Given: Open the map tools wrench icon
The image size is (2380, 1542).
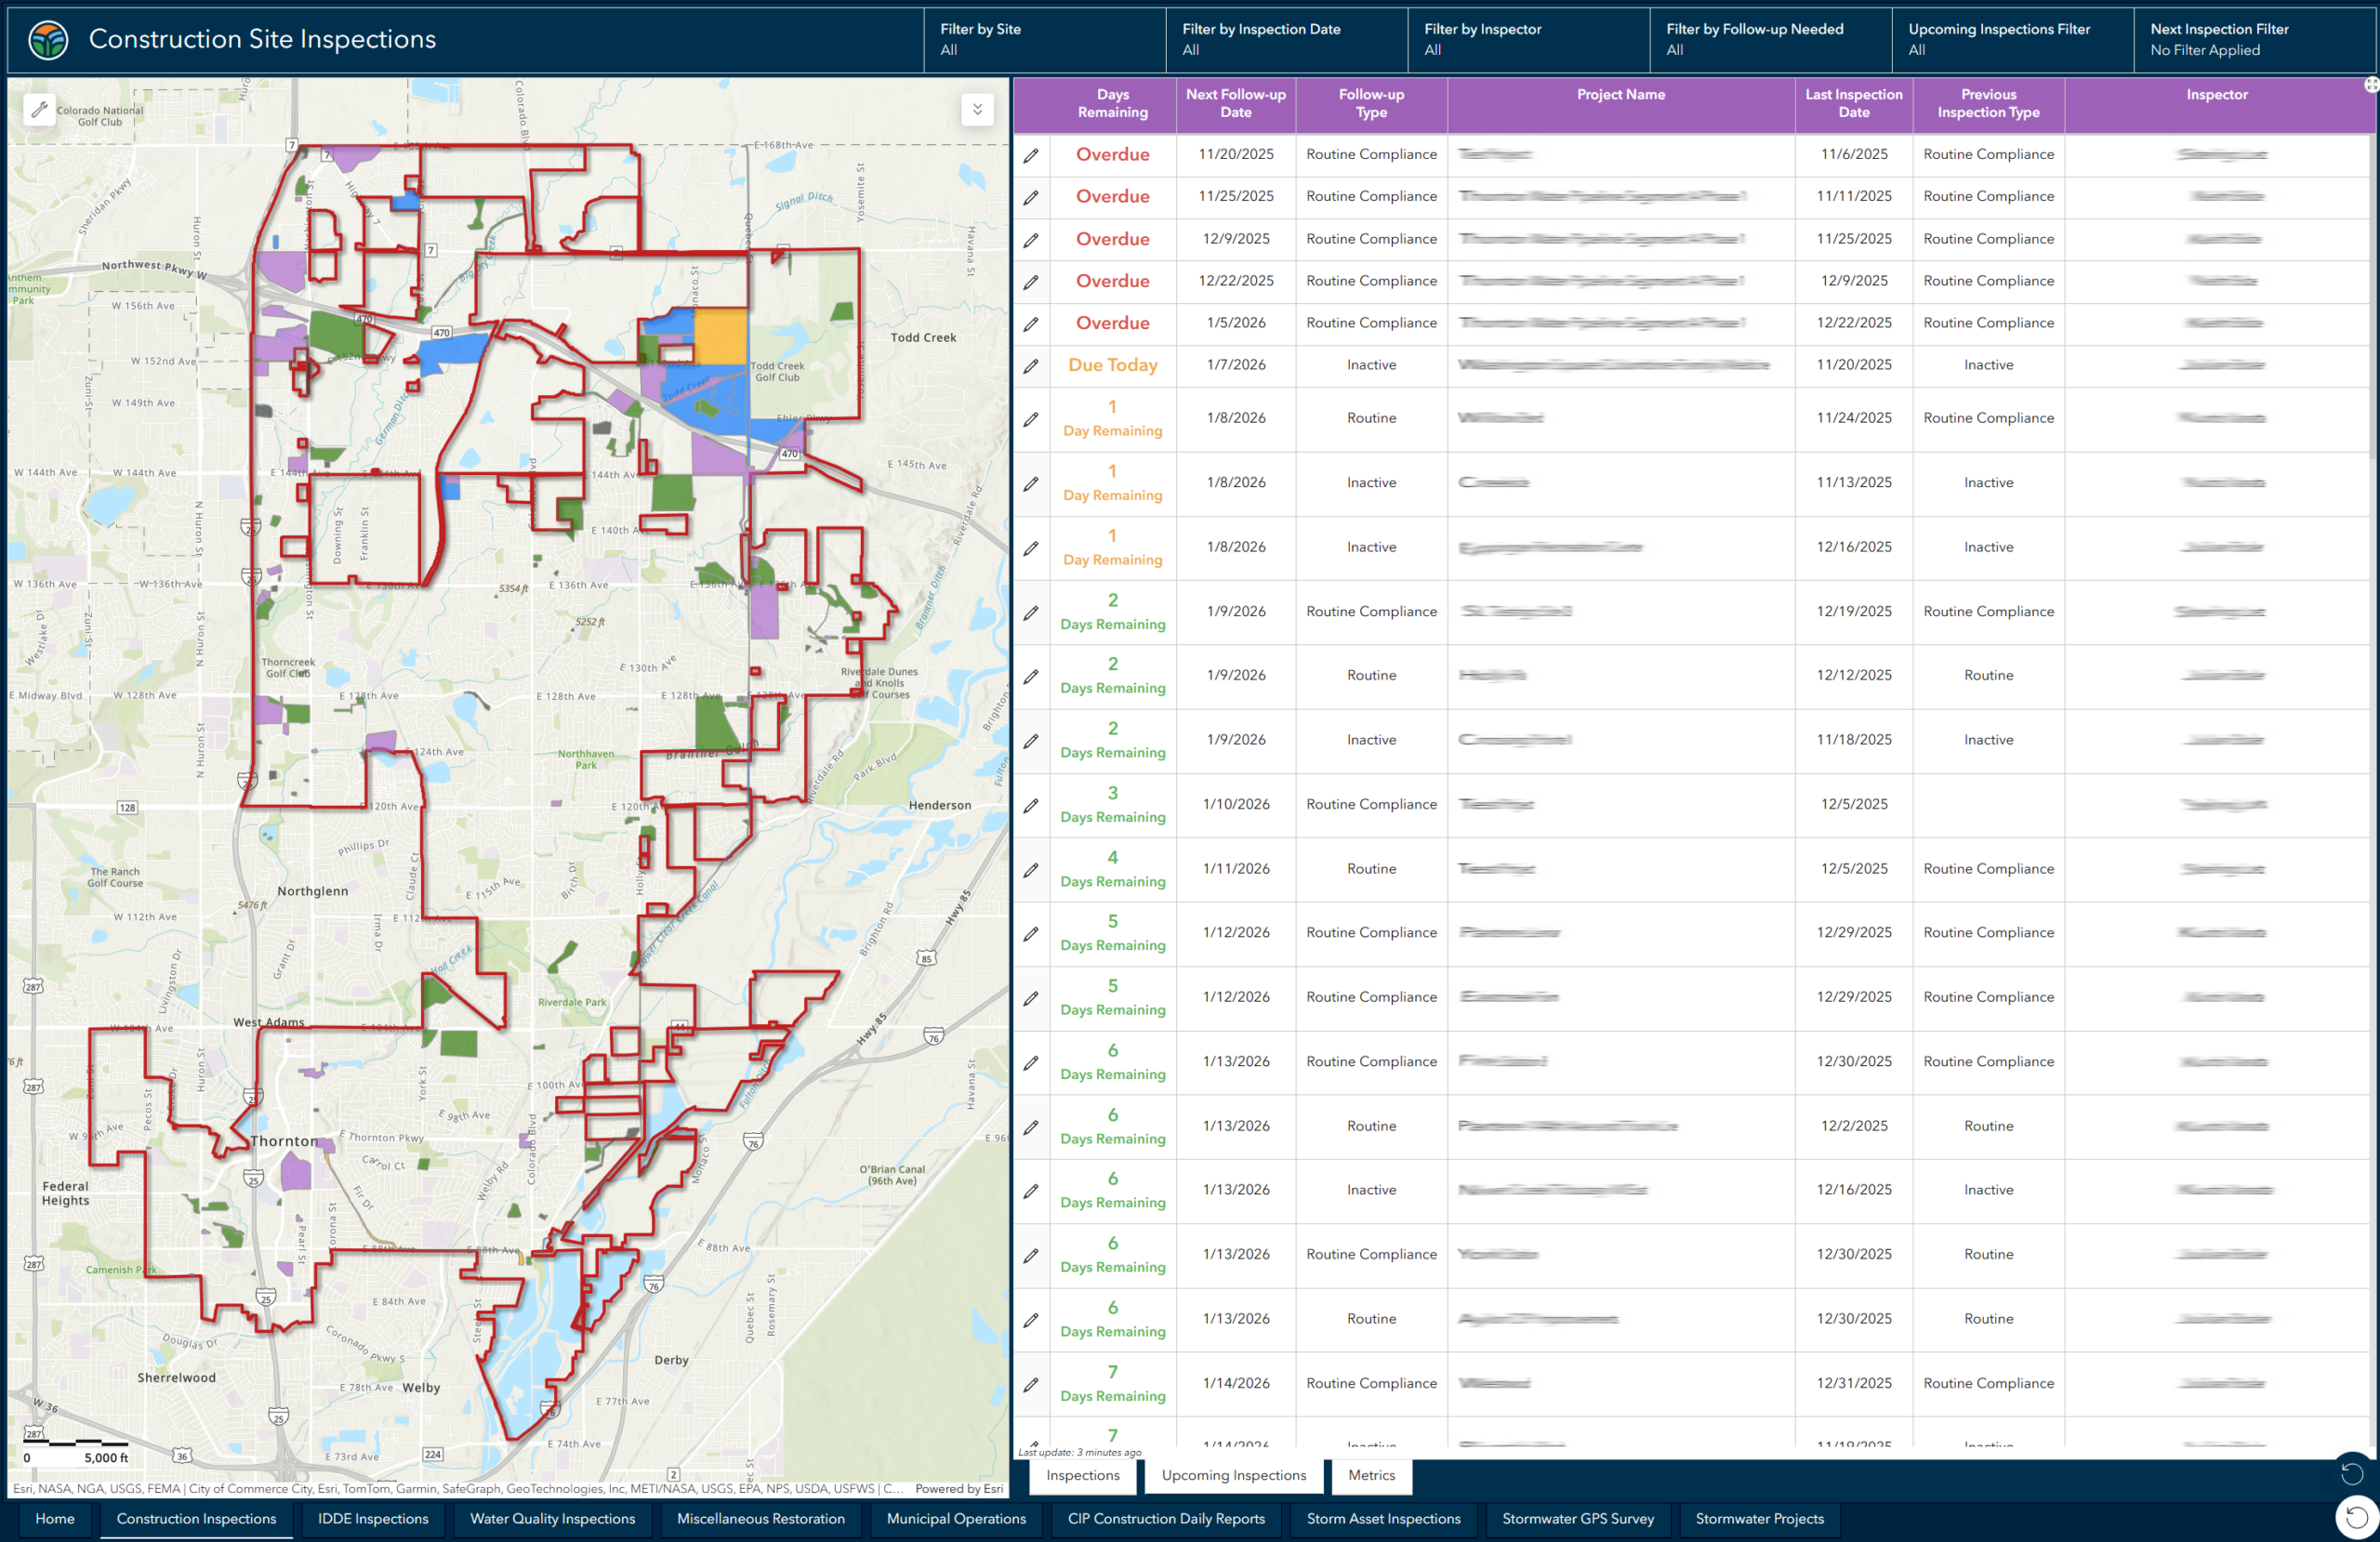Looking at the screenshot, I should [40, 110].
